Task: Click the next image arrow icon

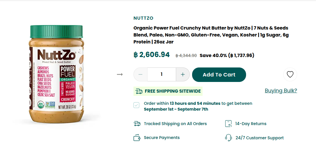Action: point(120,74)
